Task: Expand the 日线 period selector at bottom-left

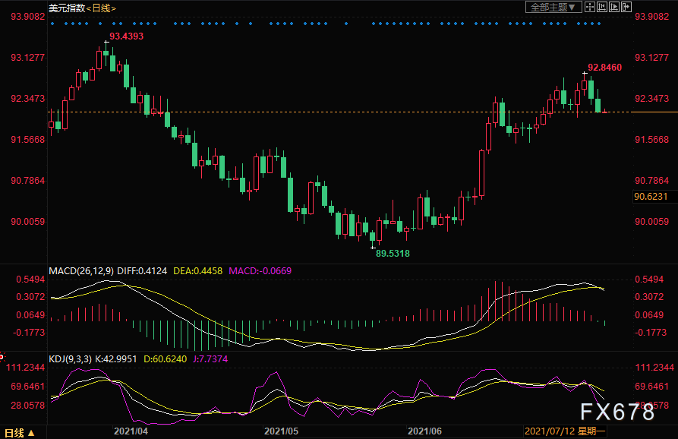Action: click(19, 432)
